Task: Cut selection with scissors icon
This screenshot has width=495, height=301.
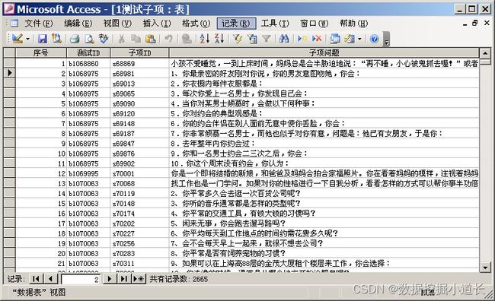Action: 121,39
